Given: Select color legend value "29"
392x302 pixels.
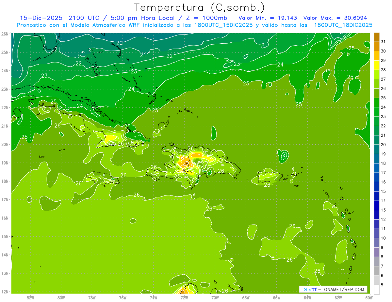Looking at the screenshot, I should [x=384, y=60].
